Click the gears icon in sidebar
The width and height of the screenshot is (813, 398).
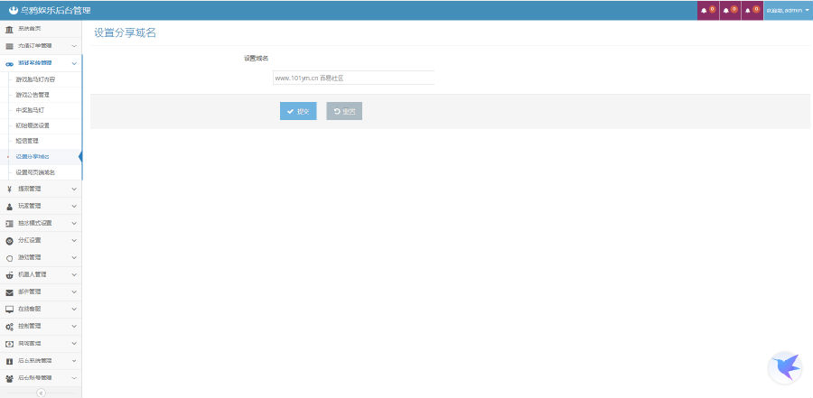(x=9, y=326)
